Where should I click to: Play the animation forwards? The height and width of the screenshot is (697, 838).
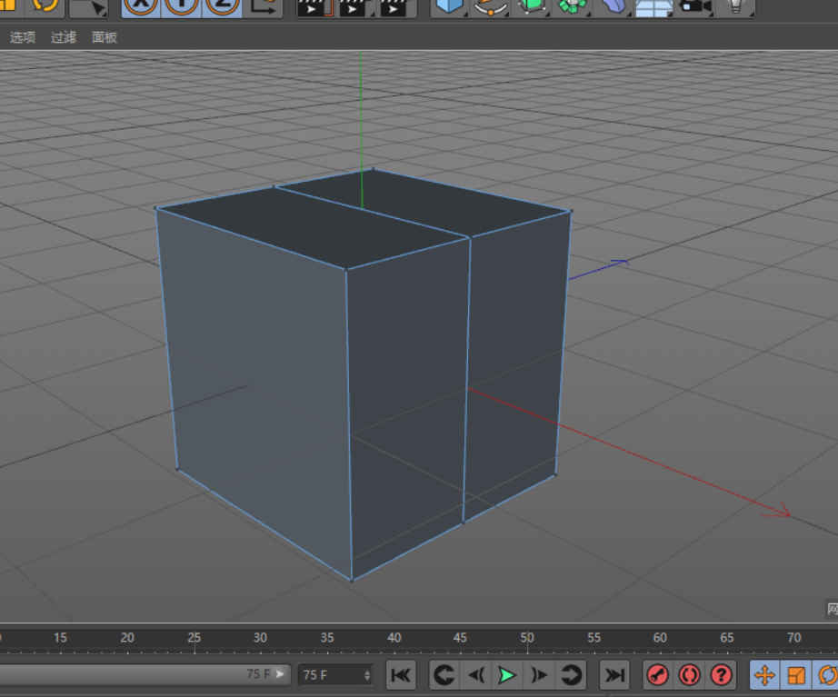tap(507, 675)
